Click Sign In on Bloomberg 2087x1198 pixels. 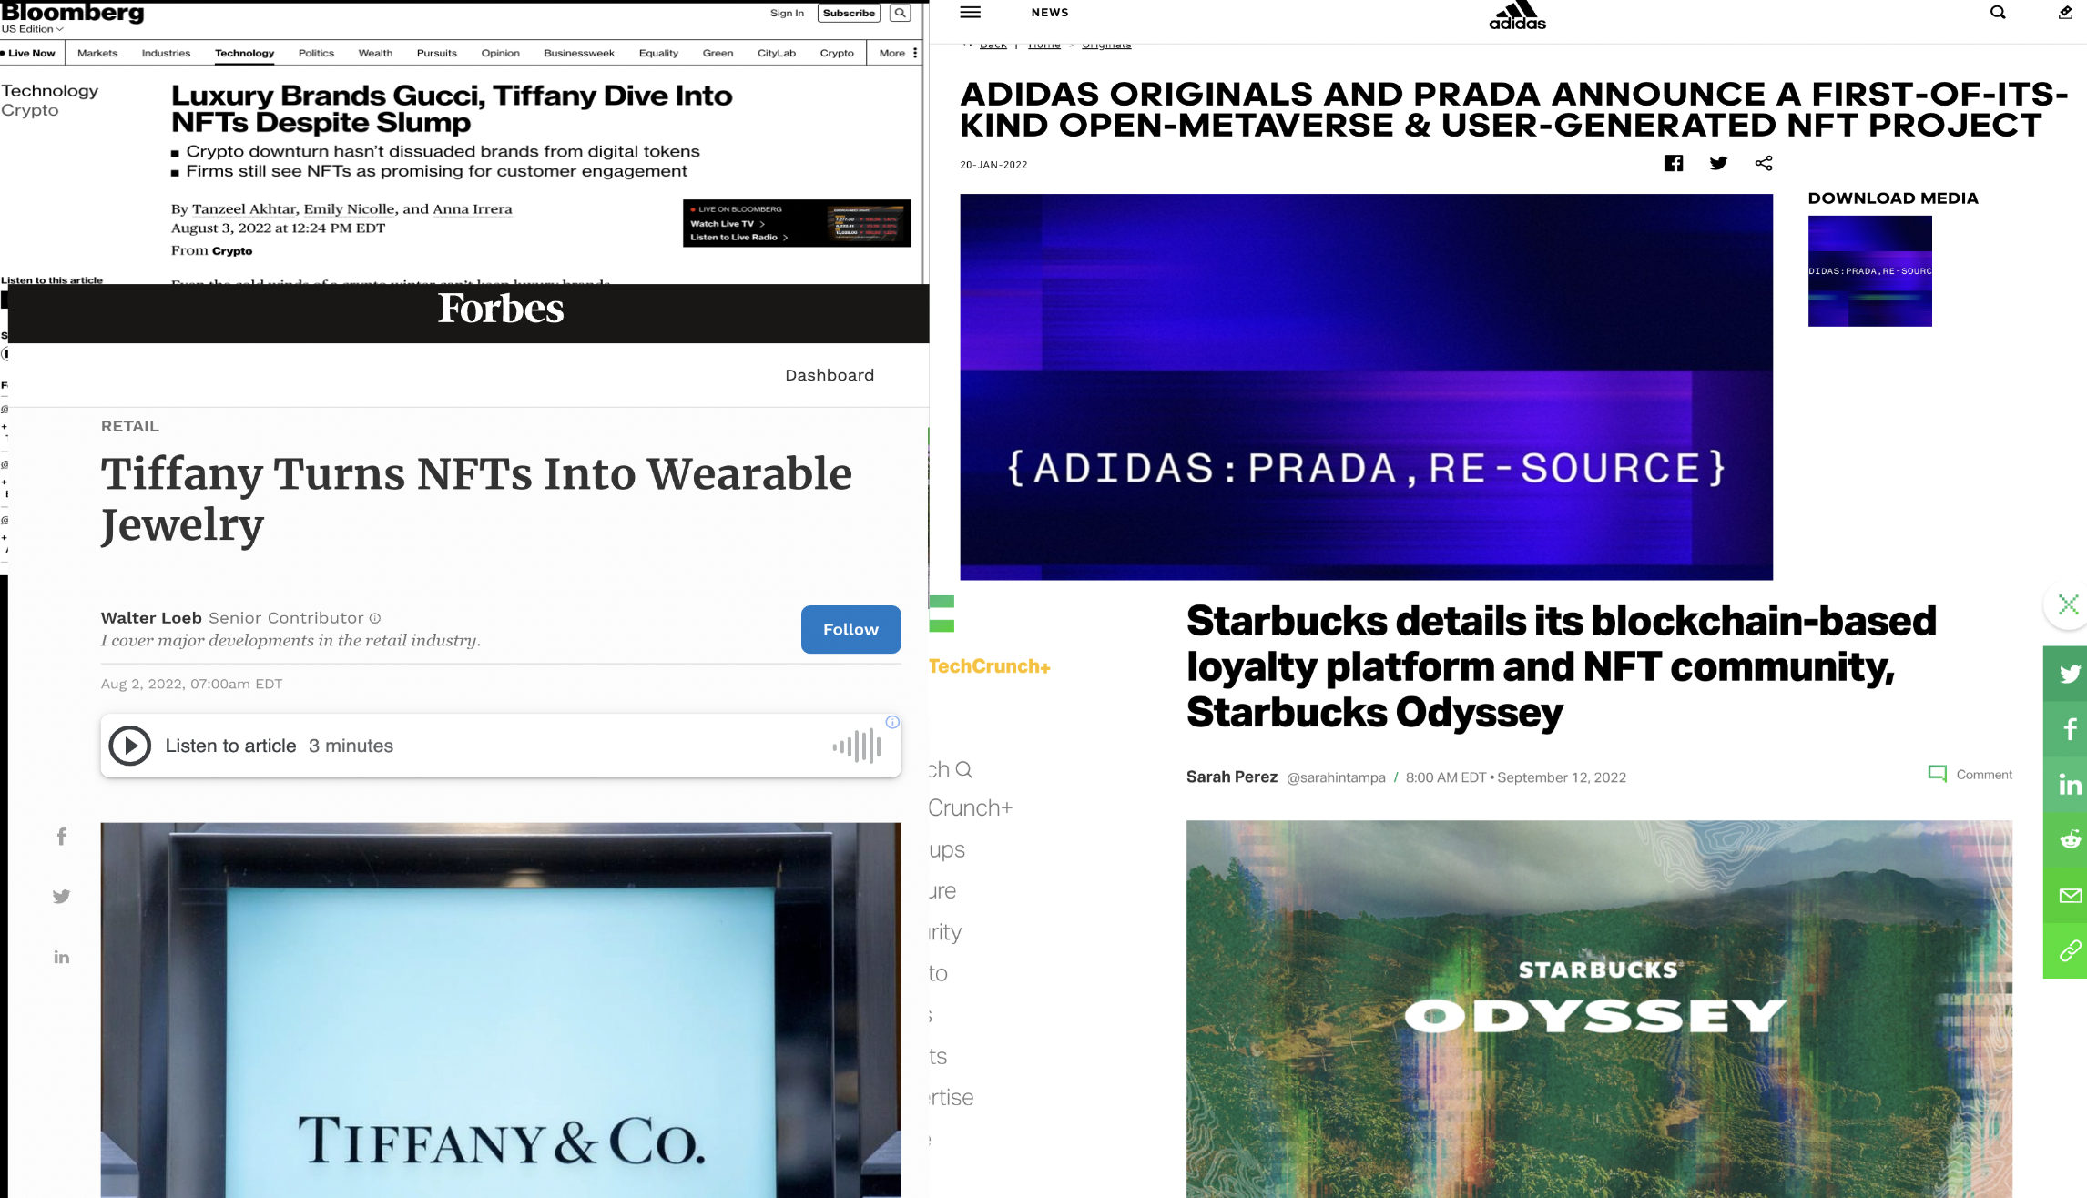click(787, 13)
